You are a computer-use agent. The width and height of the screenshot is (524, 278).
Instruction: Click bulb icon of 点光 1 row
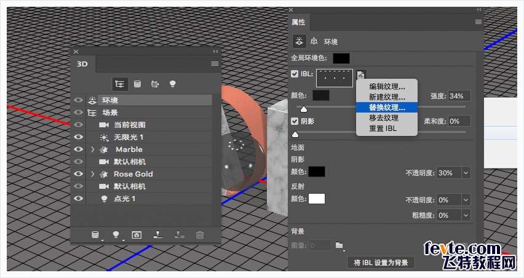pyautogui.click(x=105, y=199)
